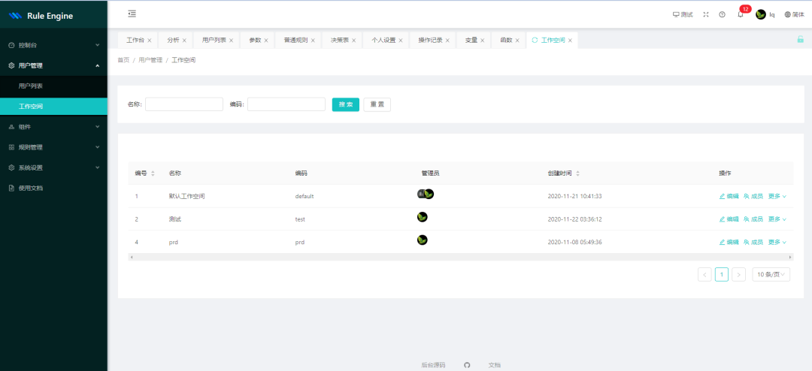Toggle fullscreen mode icon
Image resolution: width=812 pixels, height=371 pixels.
[705, 14]
